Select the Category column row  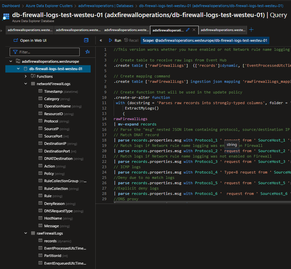[54, 99]
